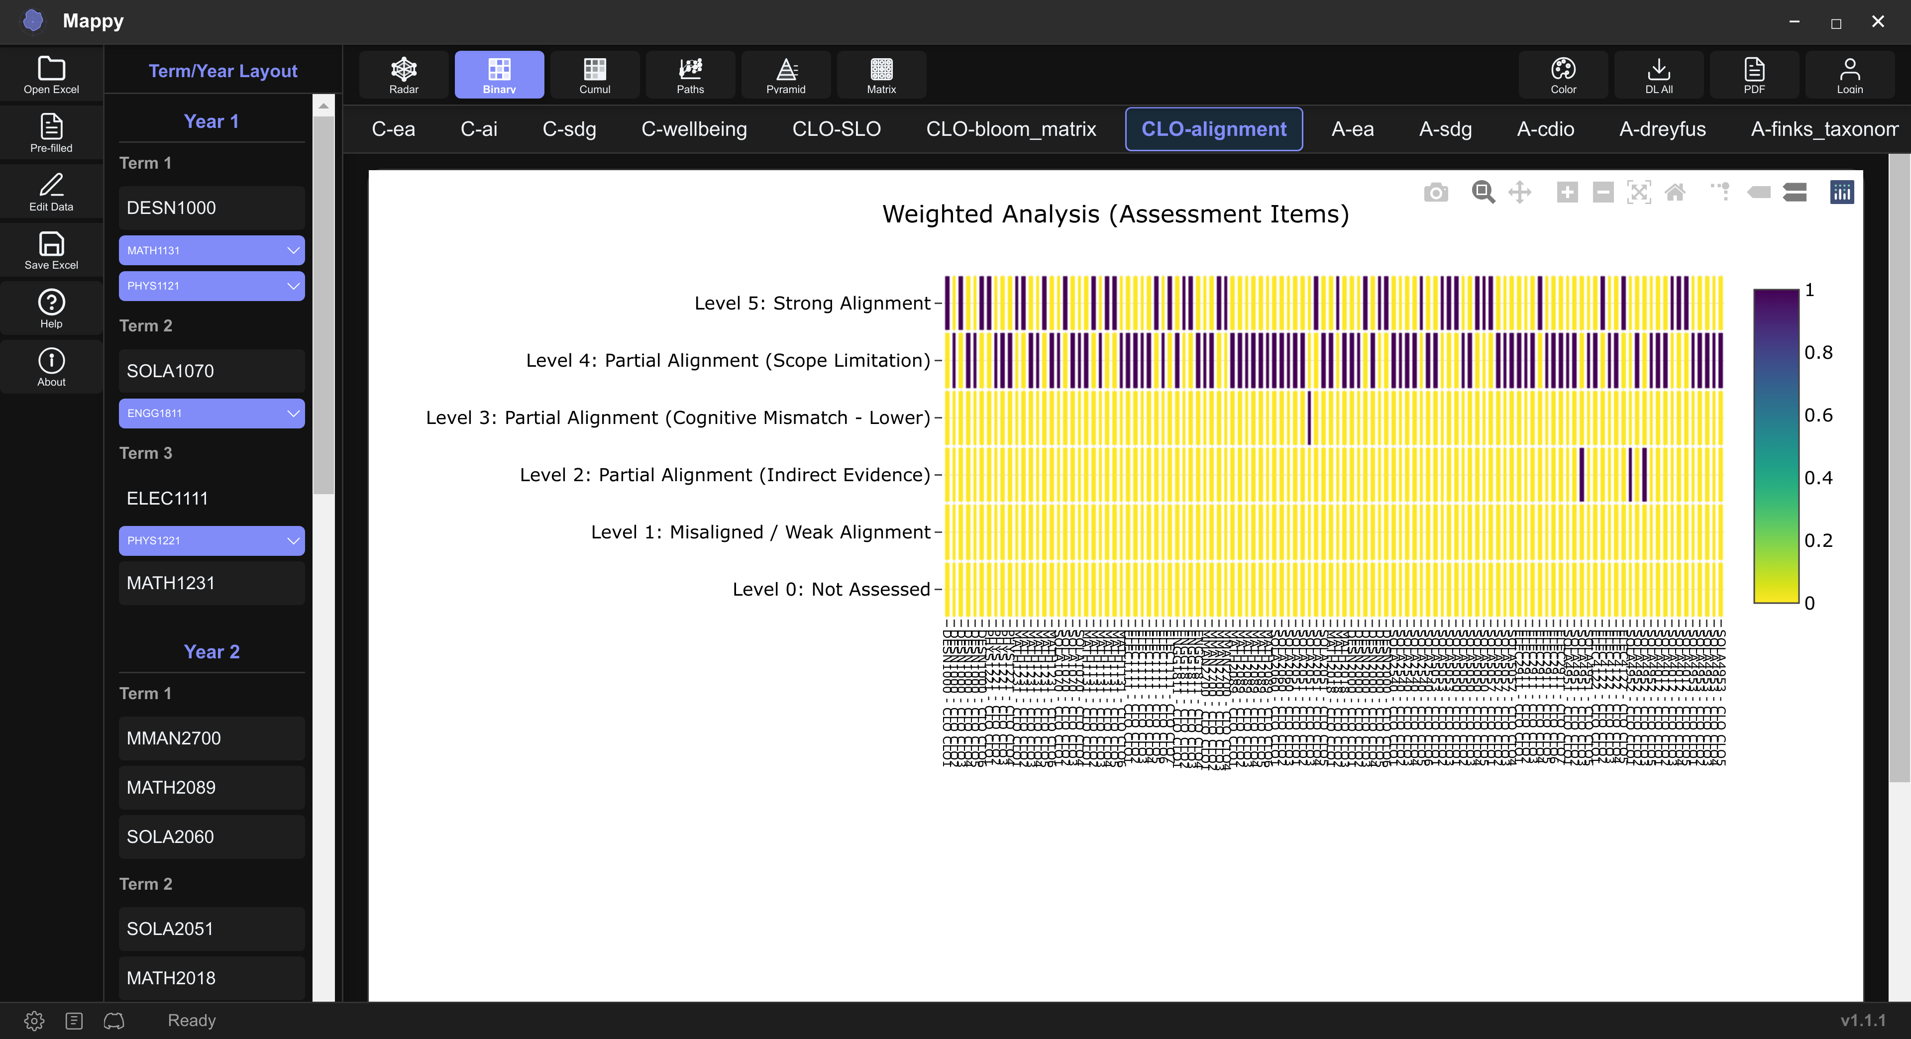This screenshot has width=1911, height=1039.
Task: Reset plot axes with home icon
Action: coord(1675,193)
